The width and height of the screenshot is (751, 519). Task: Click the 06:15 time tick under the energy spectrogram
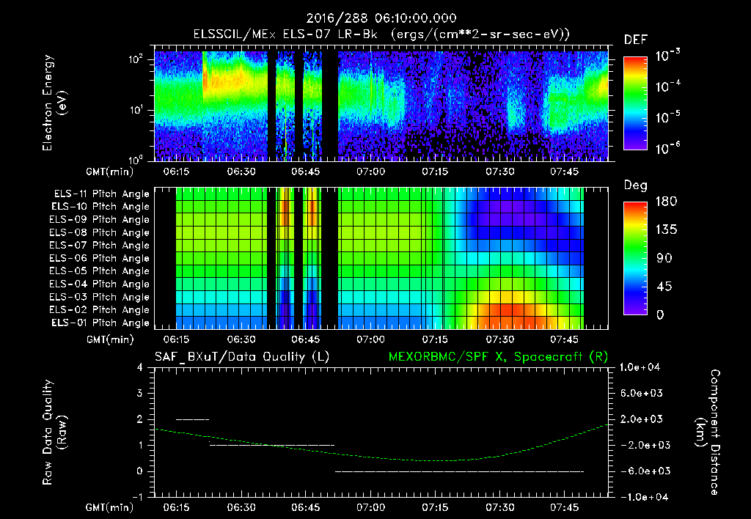pyautogui.click(x=176, y=172)
